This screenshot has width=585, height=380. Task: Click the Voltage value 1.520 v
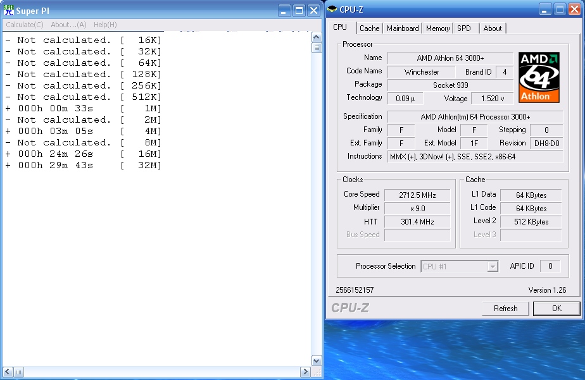pyautogui.click(x=492, y=99)
